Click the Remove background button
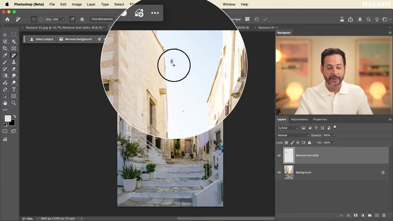Screen dimensions: 393x221 (x=75, y=39)
